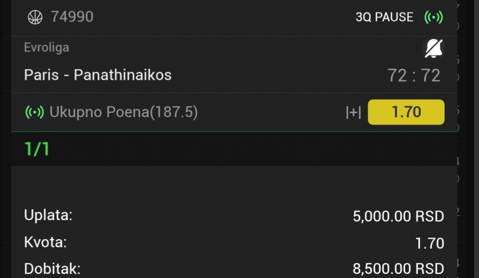Open the Paris - Panathinaikos match
Screen dimensions: 479x278
click(x=98, y=75)
